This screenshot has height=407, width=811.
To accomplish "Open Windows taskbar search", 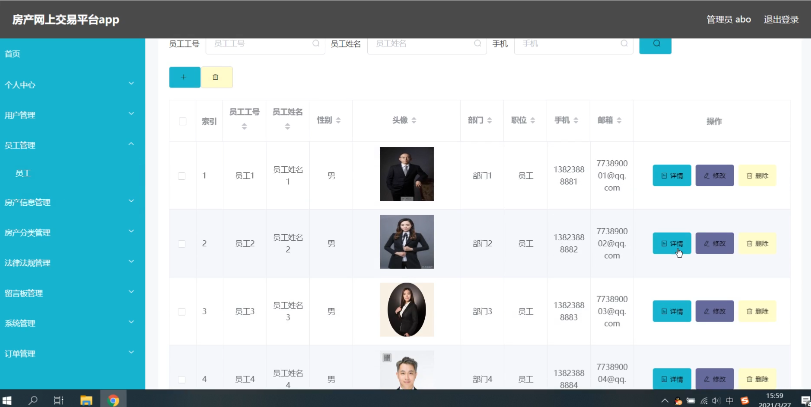I will pos(33,401).
